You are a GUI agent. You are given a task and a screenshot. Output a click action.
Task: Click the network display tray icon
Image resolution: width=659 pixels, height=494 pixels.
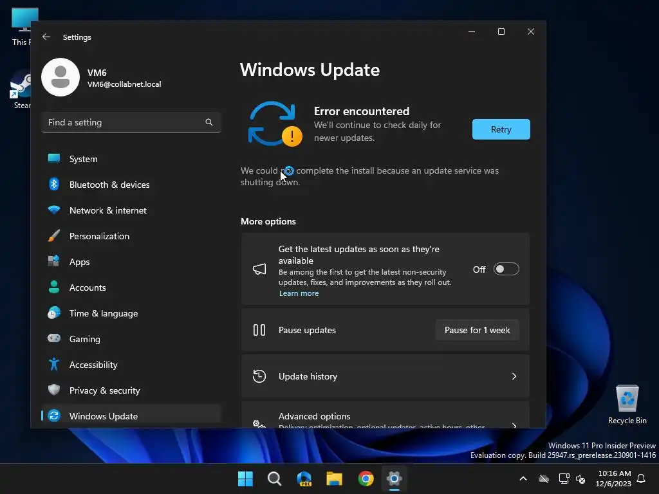tap(564, 479)
